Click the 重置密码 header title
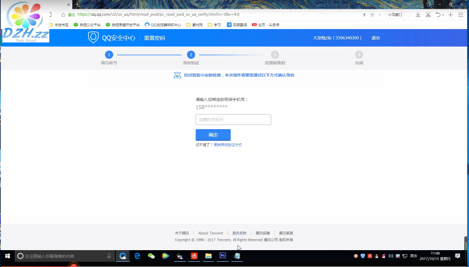This screenshot has height=267, width=469. 155,38
